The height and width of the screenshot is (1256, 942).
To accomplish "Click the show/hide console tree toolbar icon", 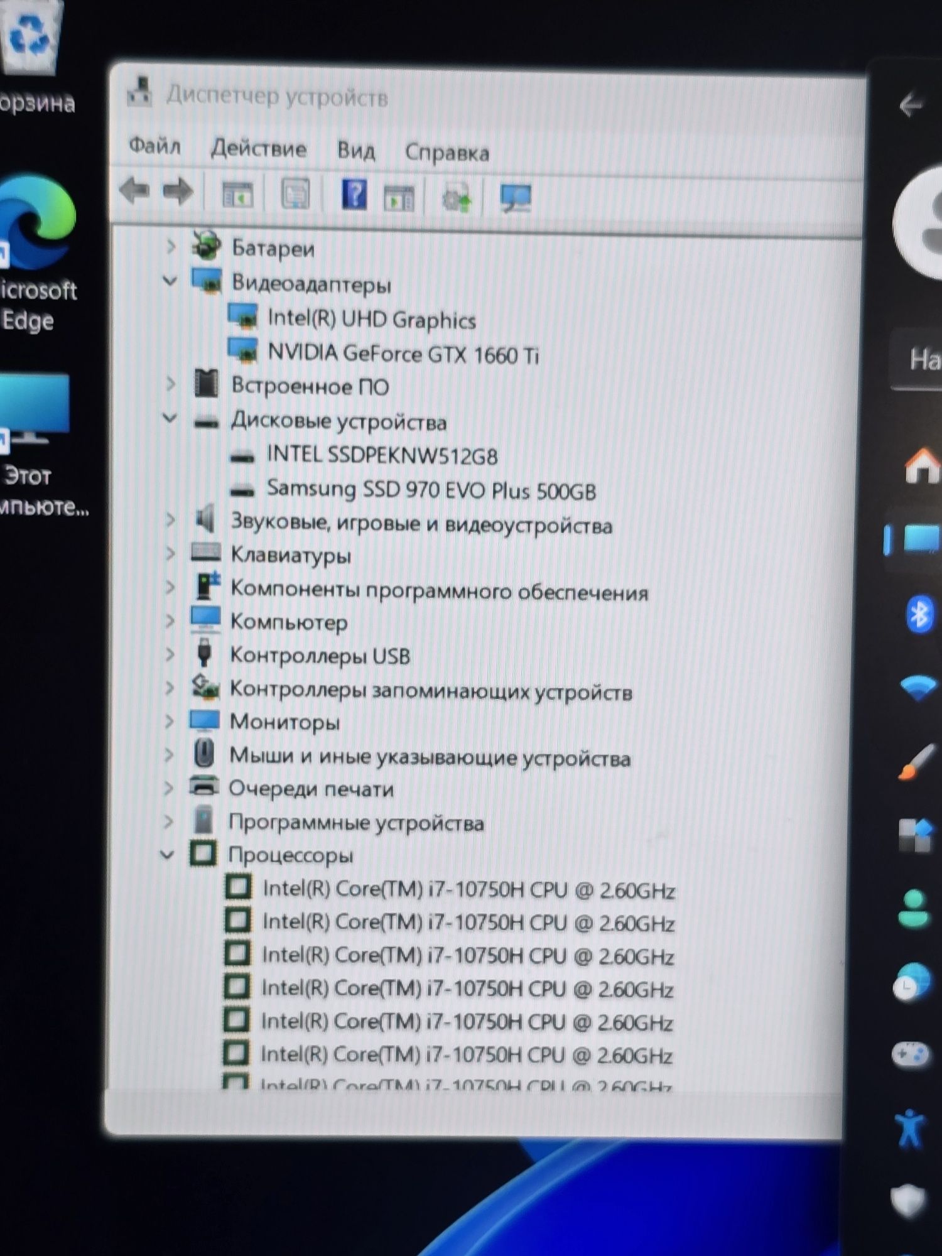I will 237,194.
